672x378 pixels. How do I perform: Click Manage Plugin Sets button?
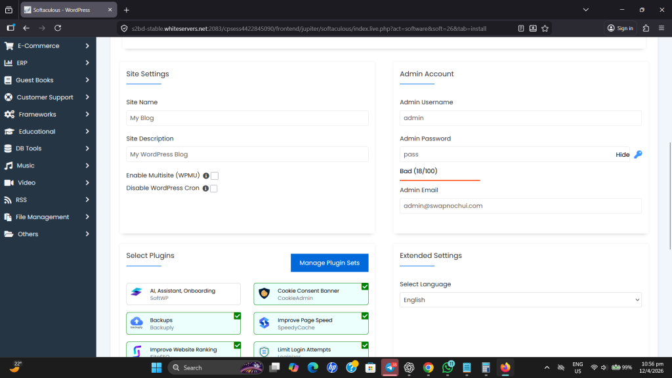coord(329,262)
